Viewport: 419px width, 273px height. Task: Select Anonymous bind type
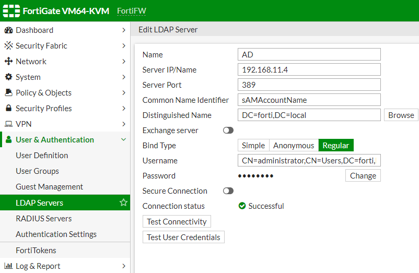coord(294,146)
